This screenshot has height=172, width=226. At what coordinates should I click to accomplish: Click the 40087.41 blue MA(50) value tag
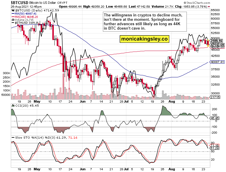pyautogui.click(x=217, y=62)
